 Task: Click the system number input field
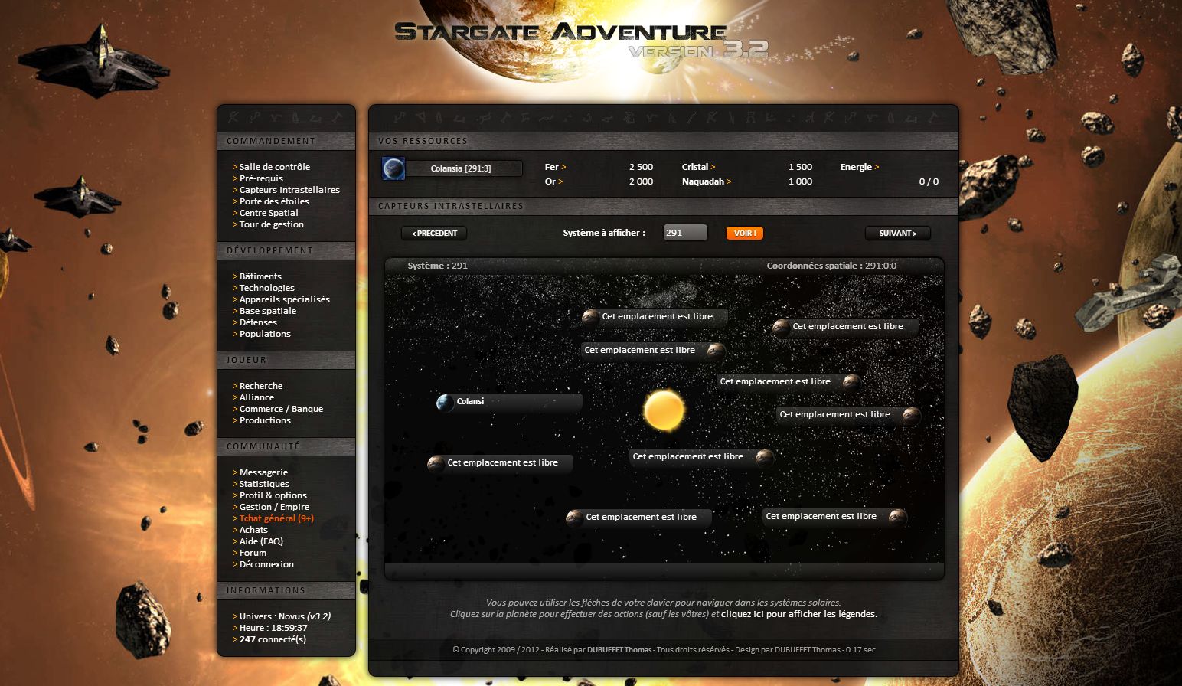(685, 233)
